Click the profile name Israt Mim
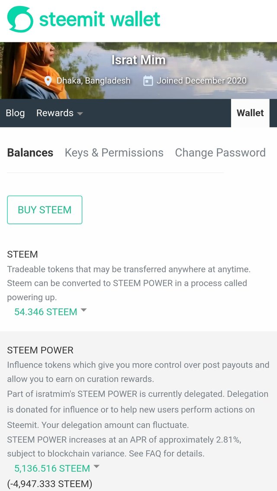Viewport: 277px width, 491px height. 138,60
